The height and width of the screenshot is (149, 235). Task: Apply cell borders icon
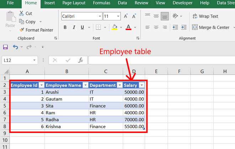pyautogui.click(x=98, y=27)
